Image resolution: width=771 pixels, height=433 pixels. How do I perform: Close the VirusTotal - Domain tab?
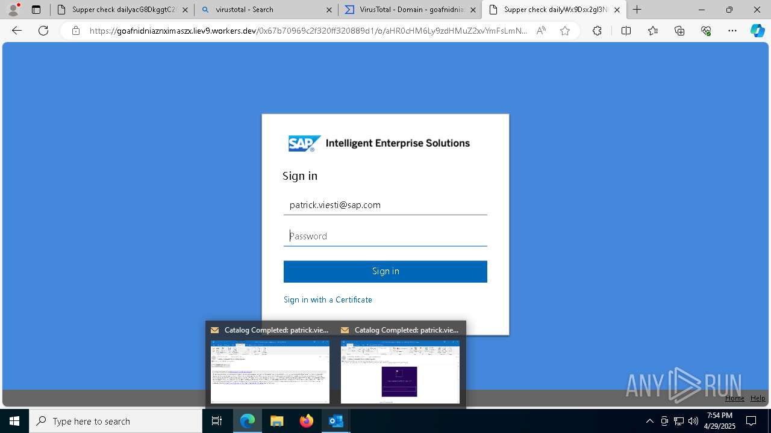click(473, 10)
